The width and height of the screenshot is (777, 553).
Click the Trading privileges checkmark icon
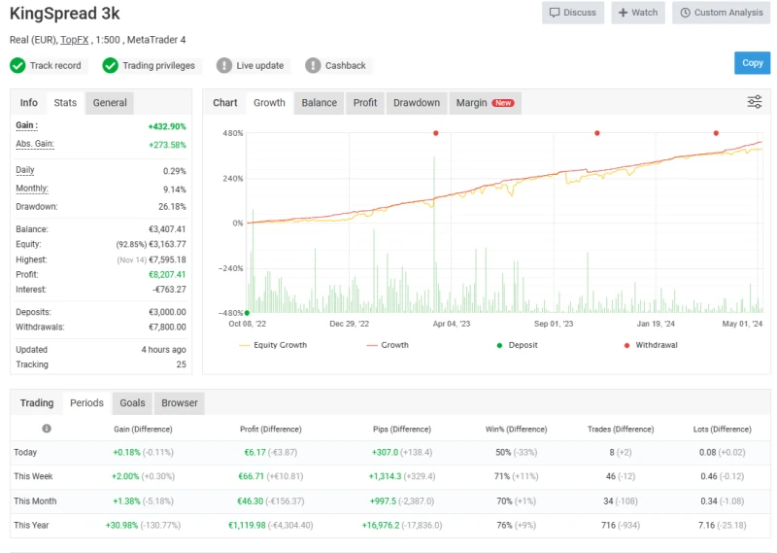coord(110,65)
